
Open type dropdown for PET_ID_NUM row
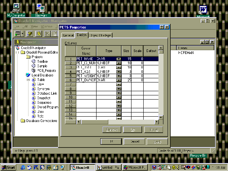click(119, 63)
